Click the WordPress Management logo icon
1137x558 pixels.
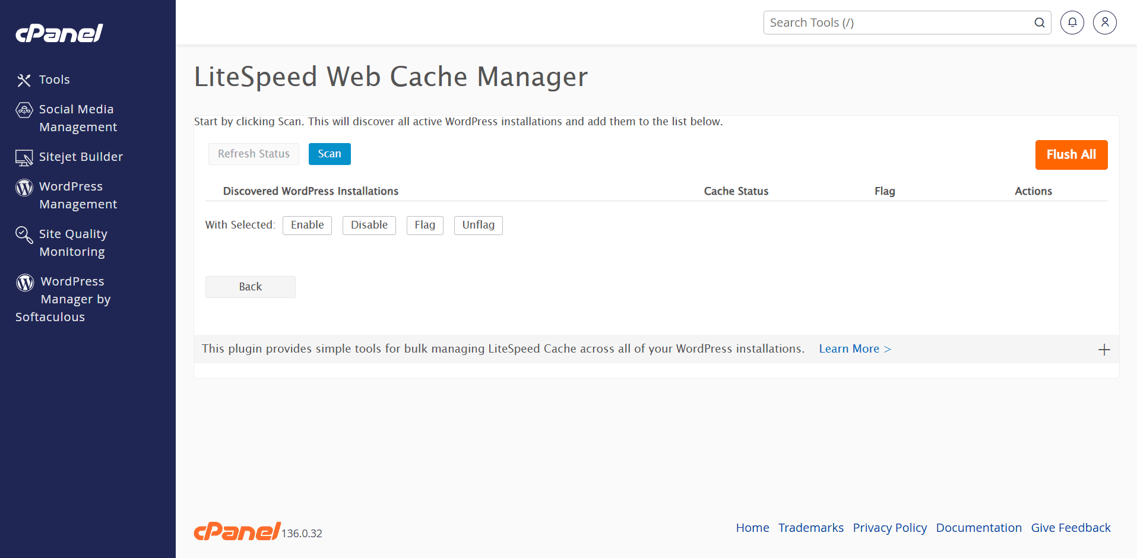pos(24,188)
